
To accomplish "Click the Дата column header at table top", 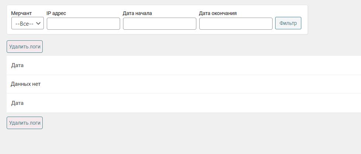I will pyautogui.click(x=17, y=65).
